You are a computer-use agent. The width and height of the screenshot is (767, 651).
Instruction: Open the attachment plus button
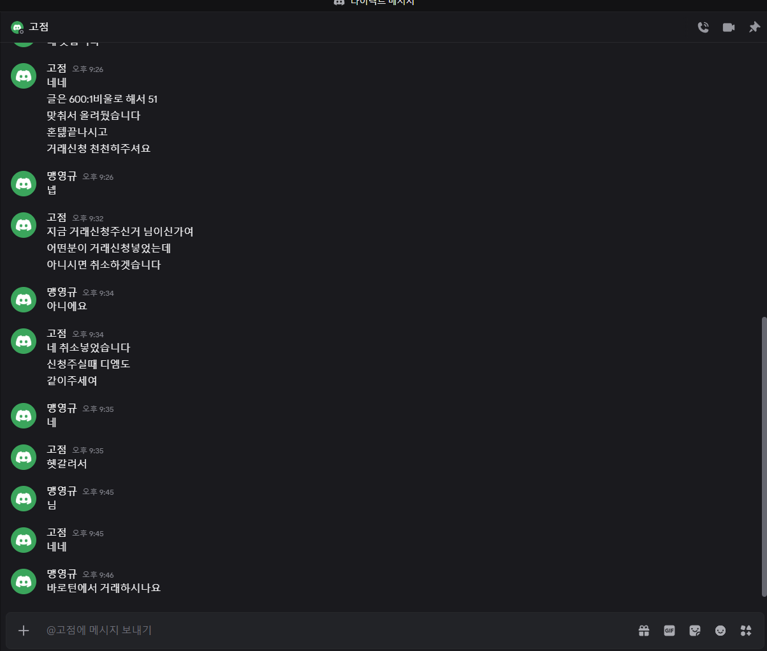point(24,631)
